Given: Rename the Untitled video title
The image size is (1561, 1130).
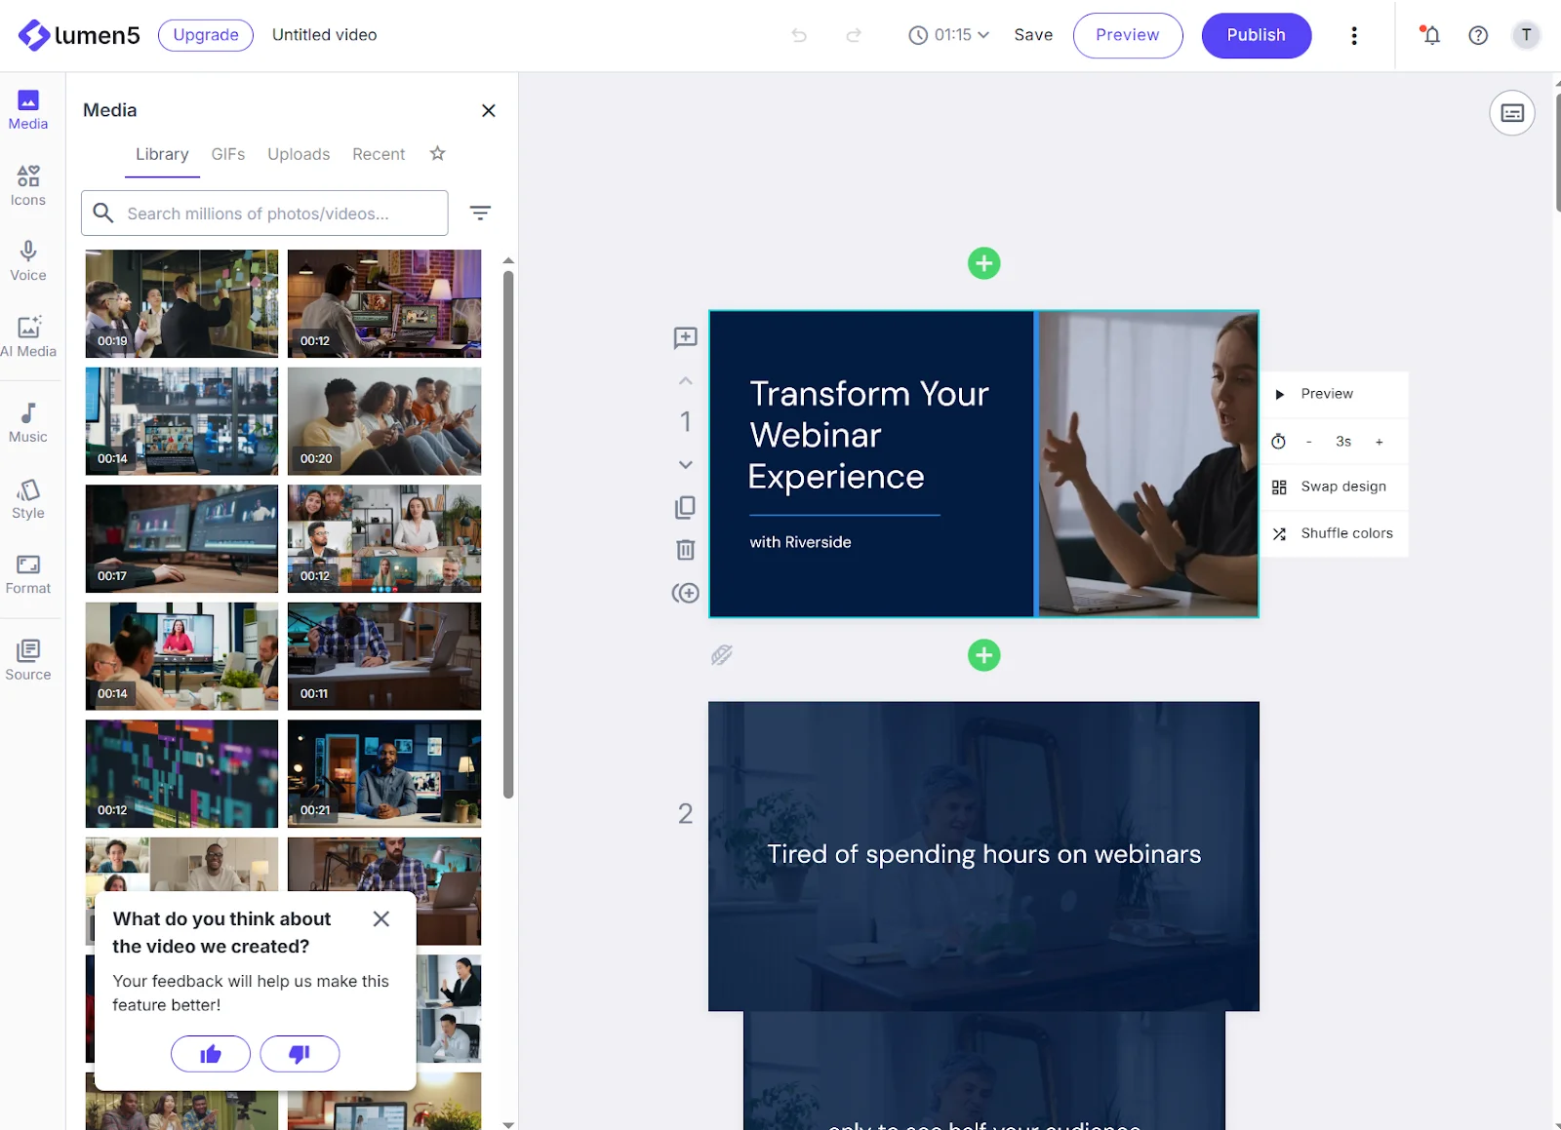Looking at the screenshot, I should (324, 35).
